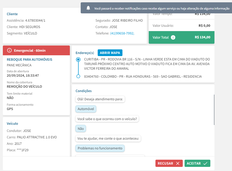Refuse the service with RECUSAR button
The image size is (232, 171).
169,163
